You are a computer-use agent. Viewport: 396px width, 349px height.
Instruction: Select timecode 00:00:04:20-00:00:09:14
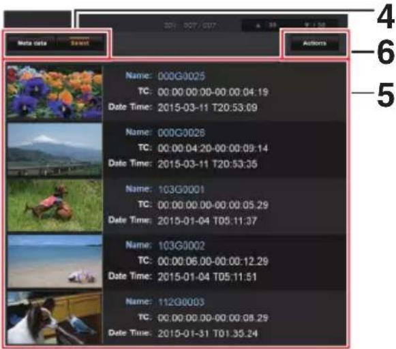[213, 148]
